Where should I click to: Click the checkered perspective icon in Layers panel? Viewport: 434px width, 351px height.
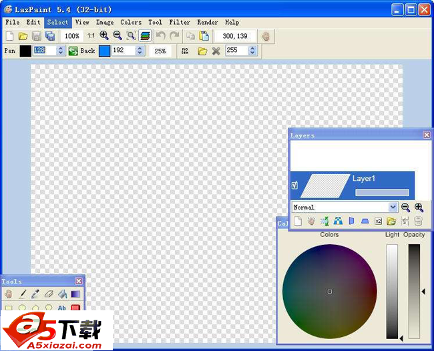pos(338,221)
